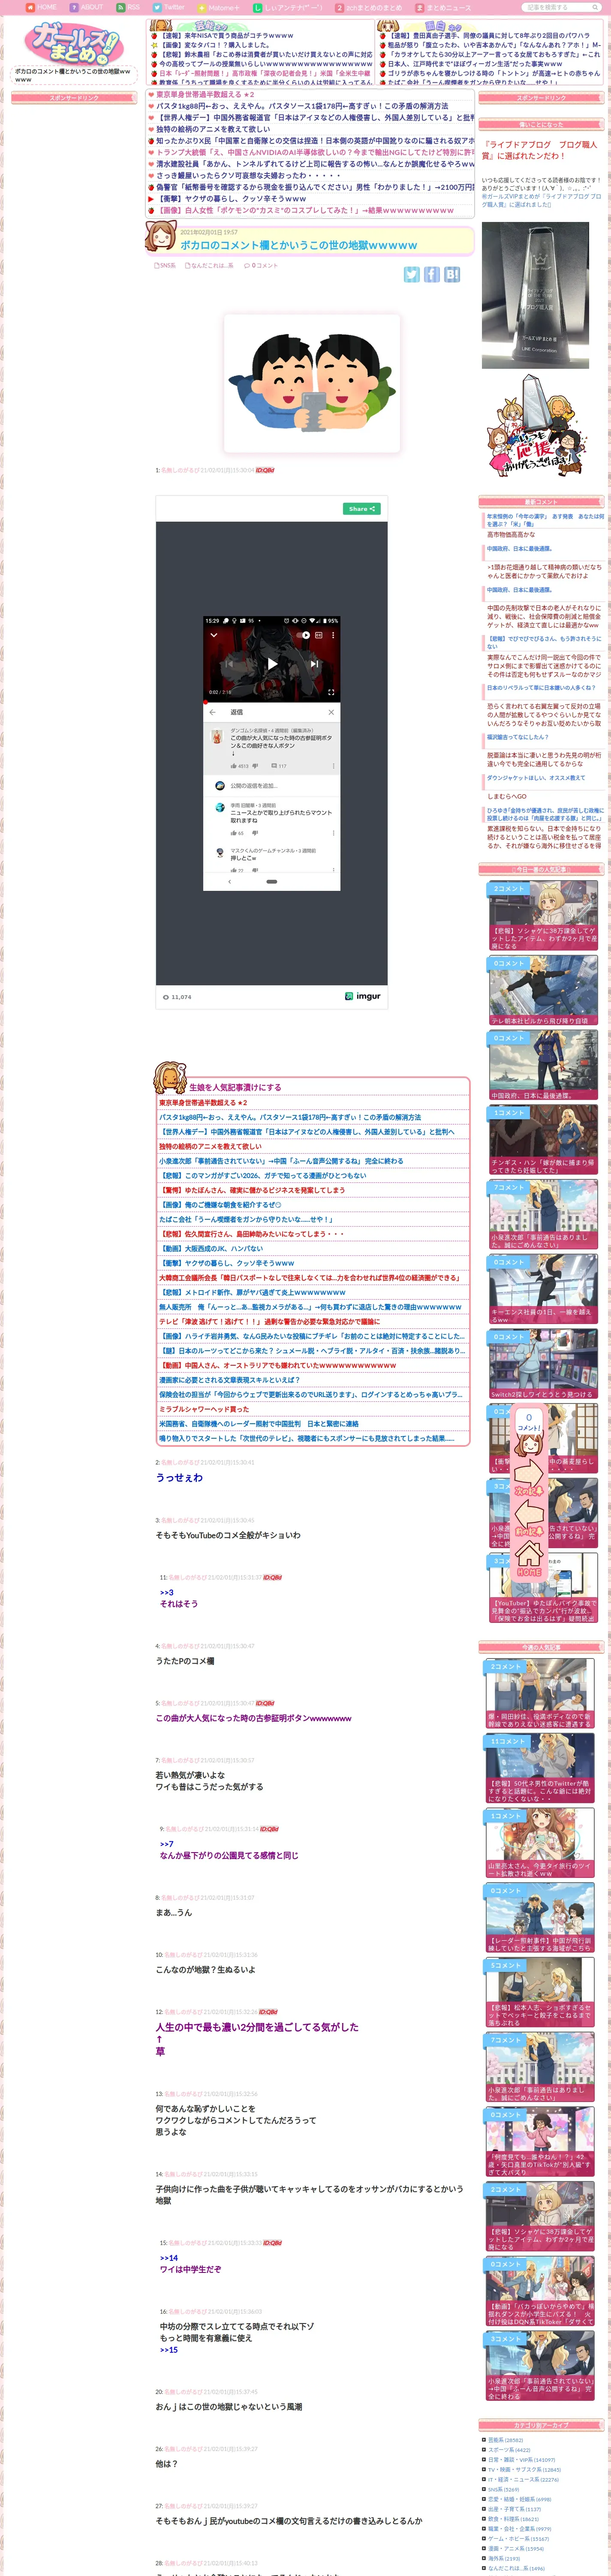Viewport: 611px width, 2576px height.
Task: Click the >>7 anchor in comment 9
Action: tap(167, 1844)
